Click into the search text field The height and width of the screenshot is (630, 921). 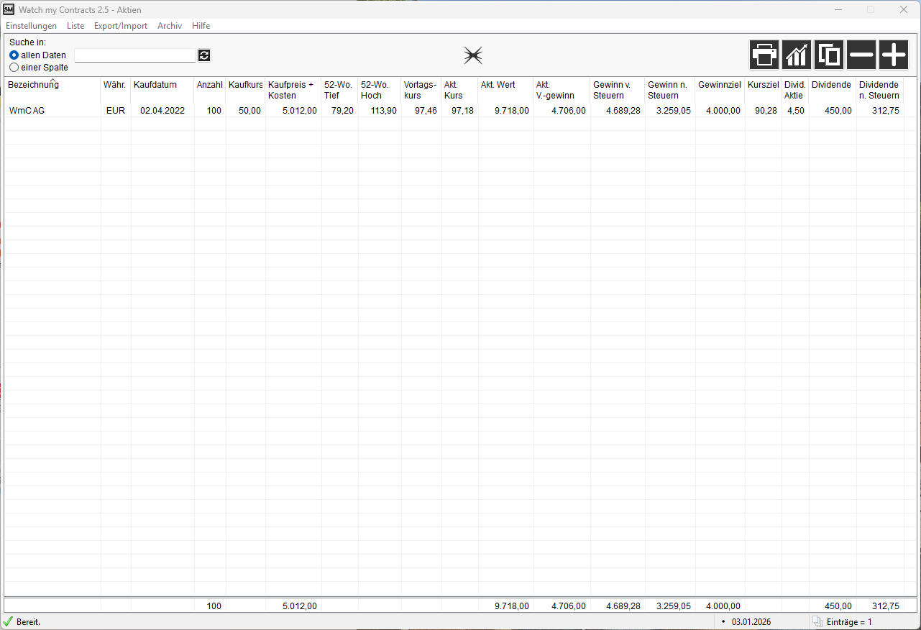pyautogui.click(x=134, y=55)
